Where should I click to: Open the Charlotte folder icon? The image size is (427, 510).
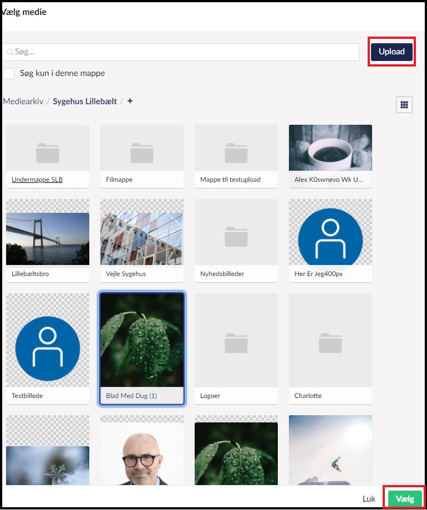(x=331, y=343)
